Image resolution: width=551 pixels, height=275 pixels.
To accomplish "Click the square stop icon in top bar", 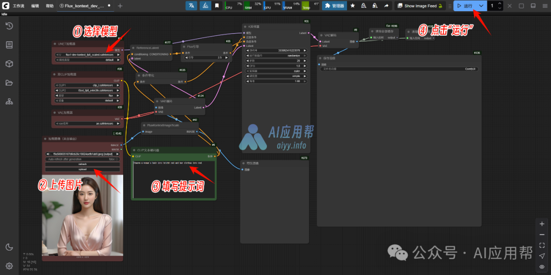I will click(521, 6).
